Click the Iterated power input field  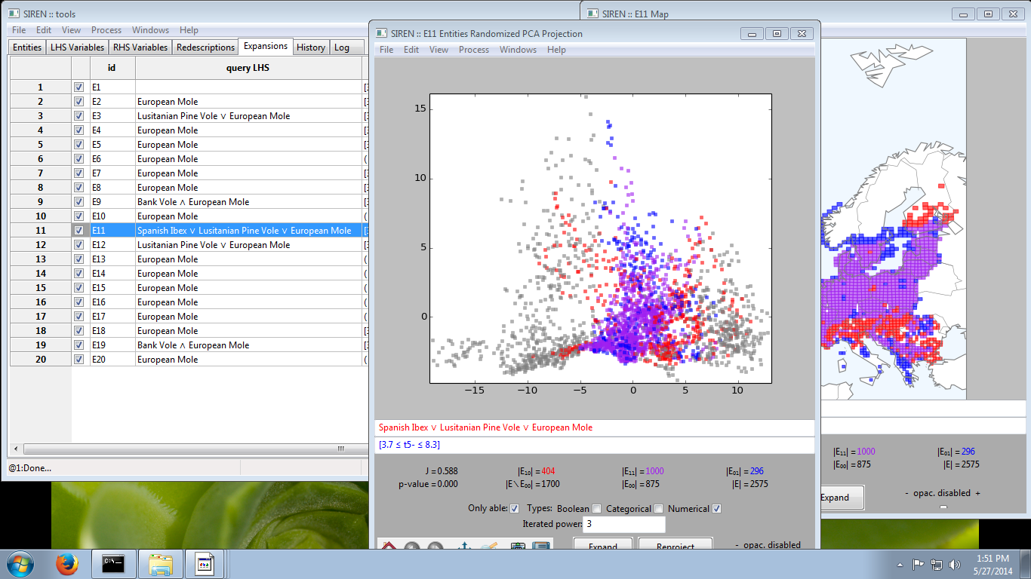tap(624, 524)
